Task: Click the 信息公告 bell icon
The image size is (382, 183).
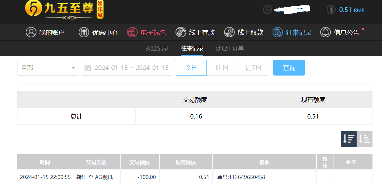Action: click(326, 32)
